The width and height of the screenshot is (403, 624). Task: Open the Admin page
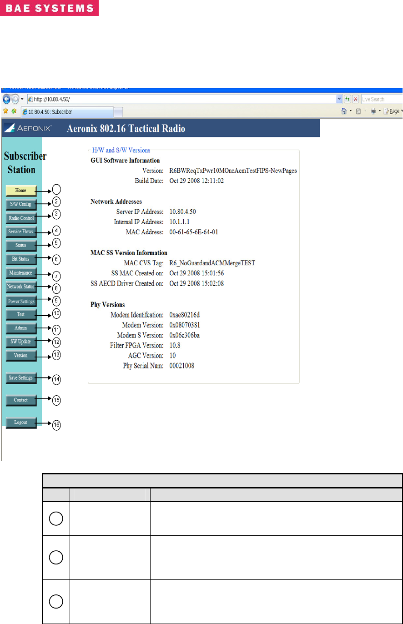[x=21, y=328]
